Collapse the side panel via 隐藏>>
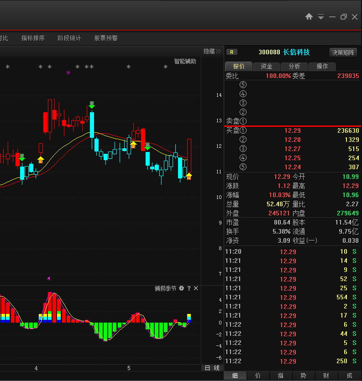Image resolution: width=362 pixels, height=381 pixels. [x=212, y=52]
